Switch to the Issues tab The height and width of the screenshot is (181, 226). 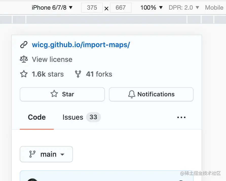tap(73, 117)
